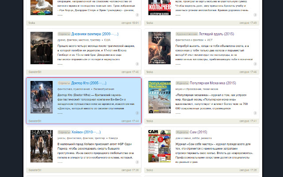The height and width of the screenshot is (177, 283).
Task: Click the Сам magazine cover image
Action: pos(159,146)
